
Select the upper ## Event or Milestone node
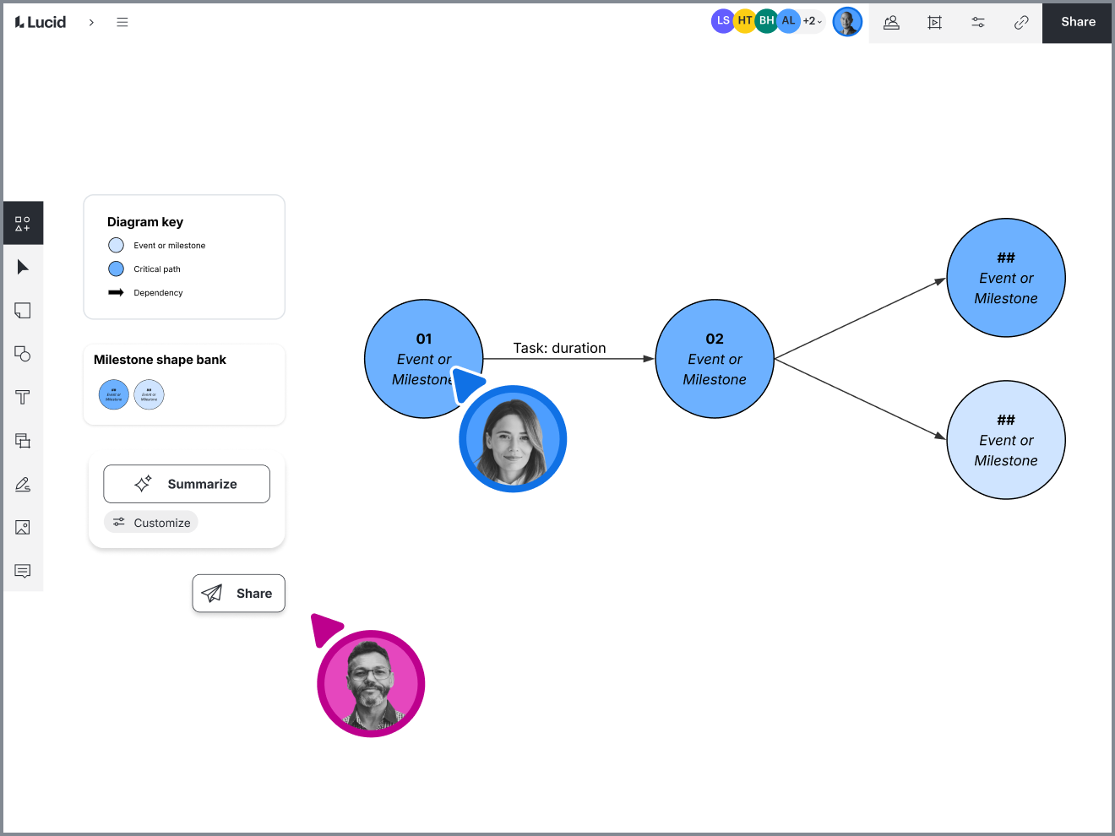click(x=1006, y=278)
